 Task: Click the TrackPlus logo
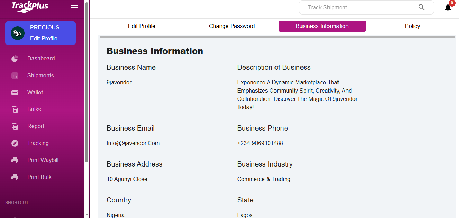[30, 7]
